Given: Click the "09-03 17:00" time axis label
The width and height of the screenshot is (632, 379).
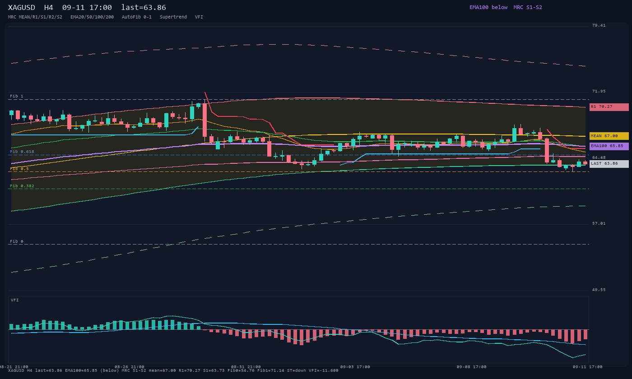Looking at the screenshot, I should pos(355,367).
